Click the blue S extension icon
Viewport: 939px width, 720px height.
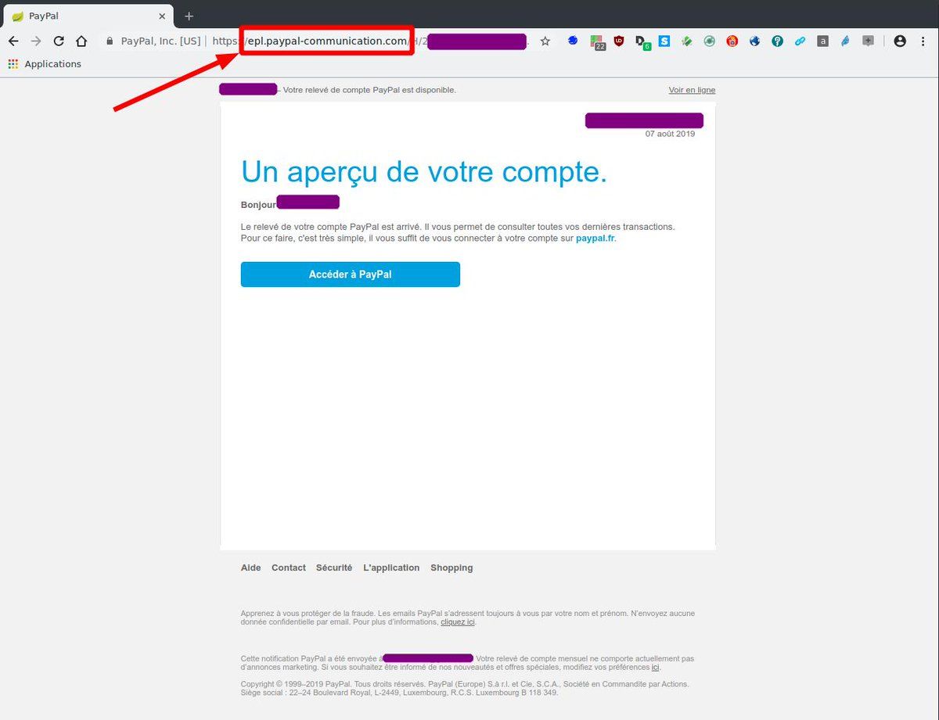pyautogui.click(x=664, y=41)
